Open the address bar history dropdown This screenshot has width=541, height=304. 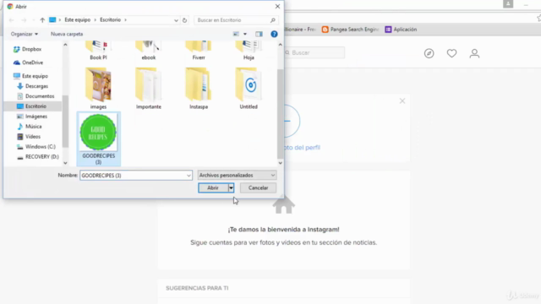[176, 20]
